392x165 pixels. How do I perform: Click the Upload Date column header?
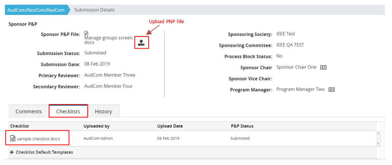tap(170, 126)
